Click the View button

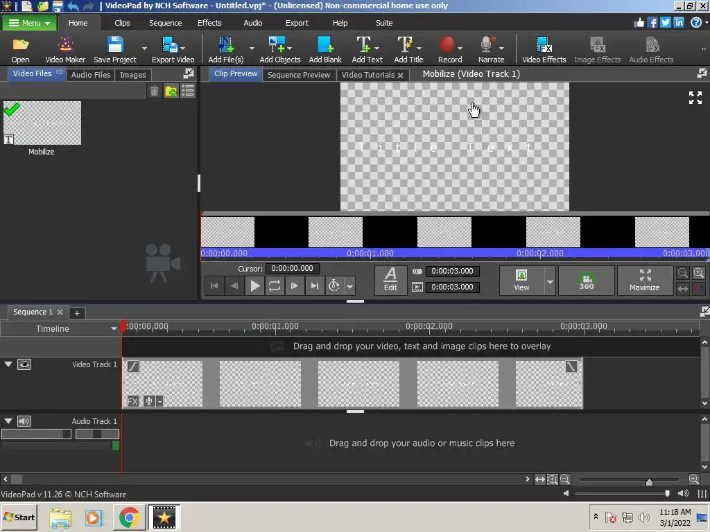521,281
